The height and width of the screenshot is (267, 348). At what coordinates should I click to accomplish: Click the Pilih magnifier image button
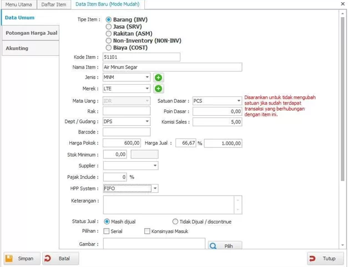225,245
